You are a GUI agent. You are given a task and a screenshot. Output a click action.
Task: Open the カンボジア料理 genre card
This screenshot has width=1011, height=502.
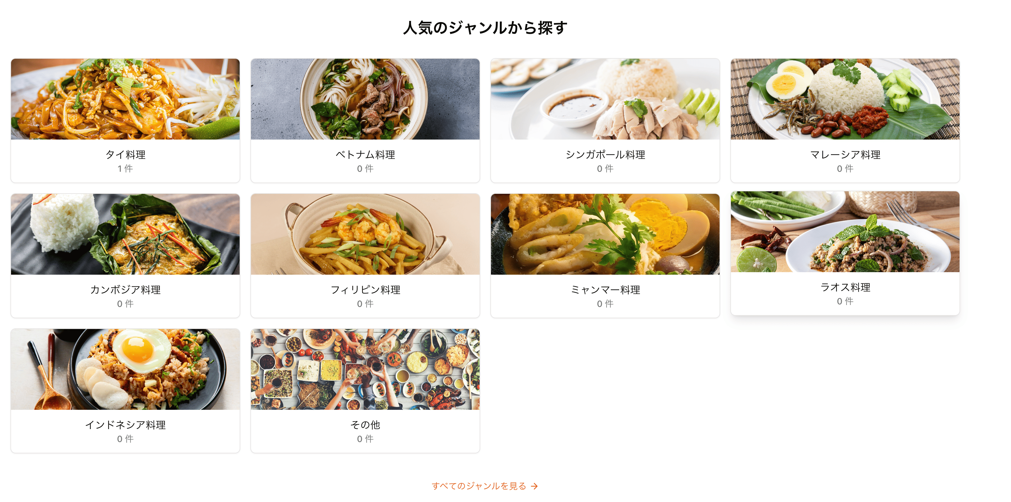click(x=125, y=255)
